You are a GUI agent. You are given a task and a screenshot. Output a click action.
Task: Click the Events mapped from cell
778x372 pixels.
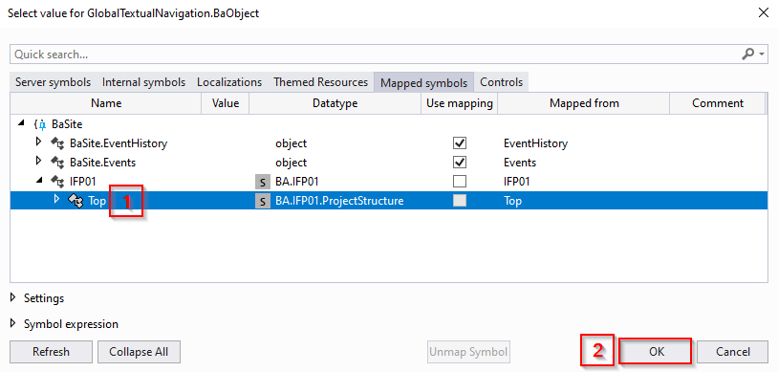point(520,163)
